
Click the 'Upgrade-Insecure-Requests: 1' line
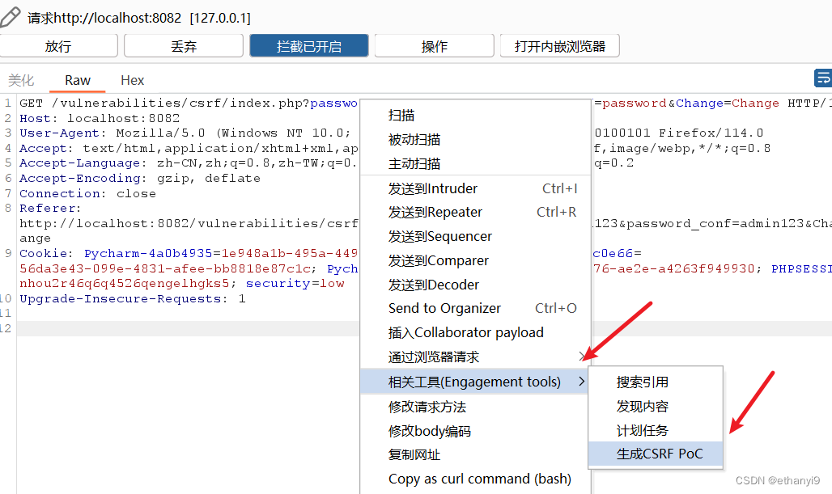point(133,298)
